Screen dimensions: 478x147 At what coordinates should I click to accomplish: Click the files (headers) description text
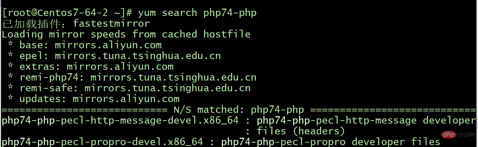301,131
